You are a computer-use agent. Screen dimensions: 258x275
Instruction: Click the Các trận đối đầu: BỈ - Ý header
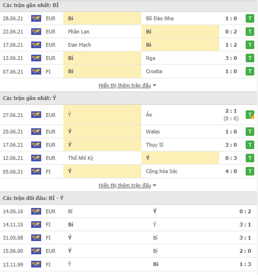(x=33, y=198)
